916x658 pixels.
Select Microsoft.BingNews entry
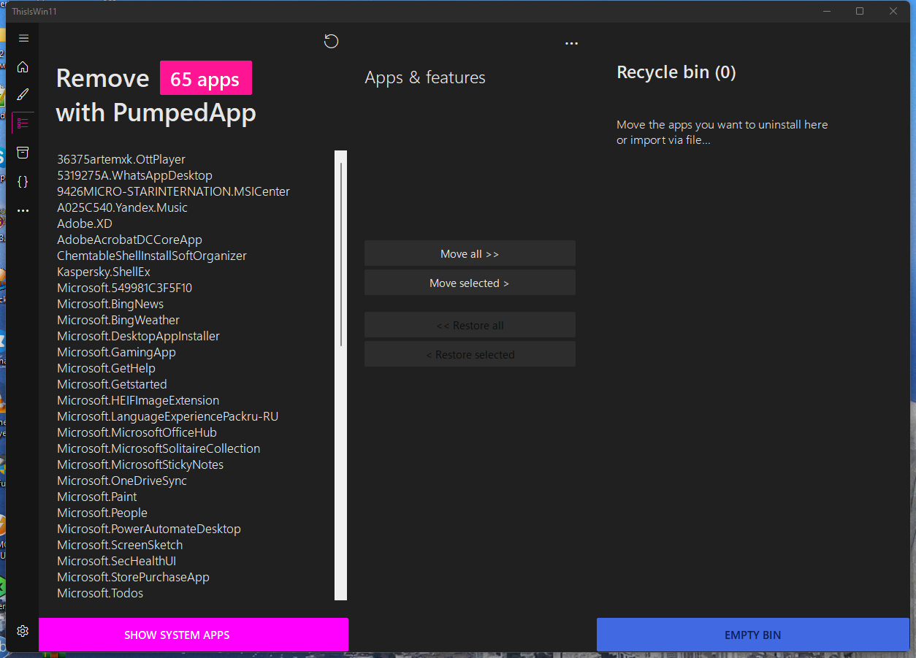(x=110, y=304)
